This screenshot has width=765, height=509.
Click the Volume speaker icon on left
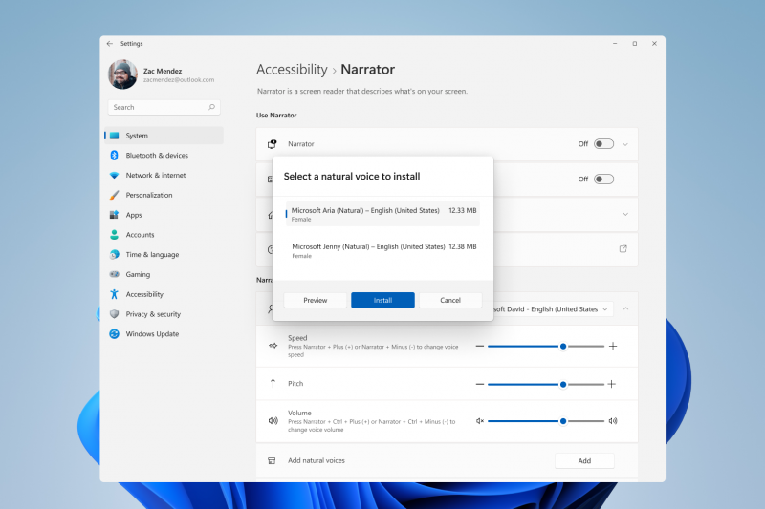pos(273,421)
